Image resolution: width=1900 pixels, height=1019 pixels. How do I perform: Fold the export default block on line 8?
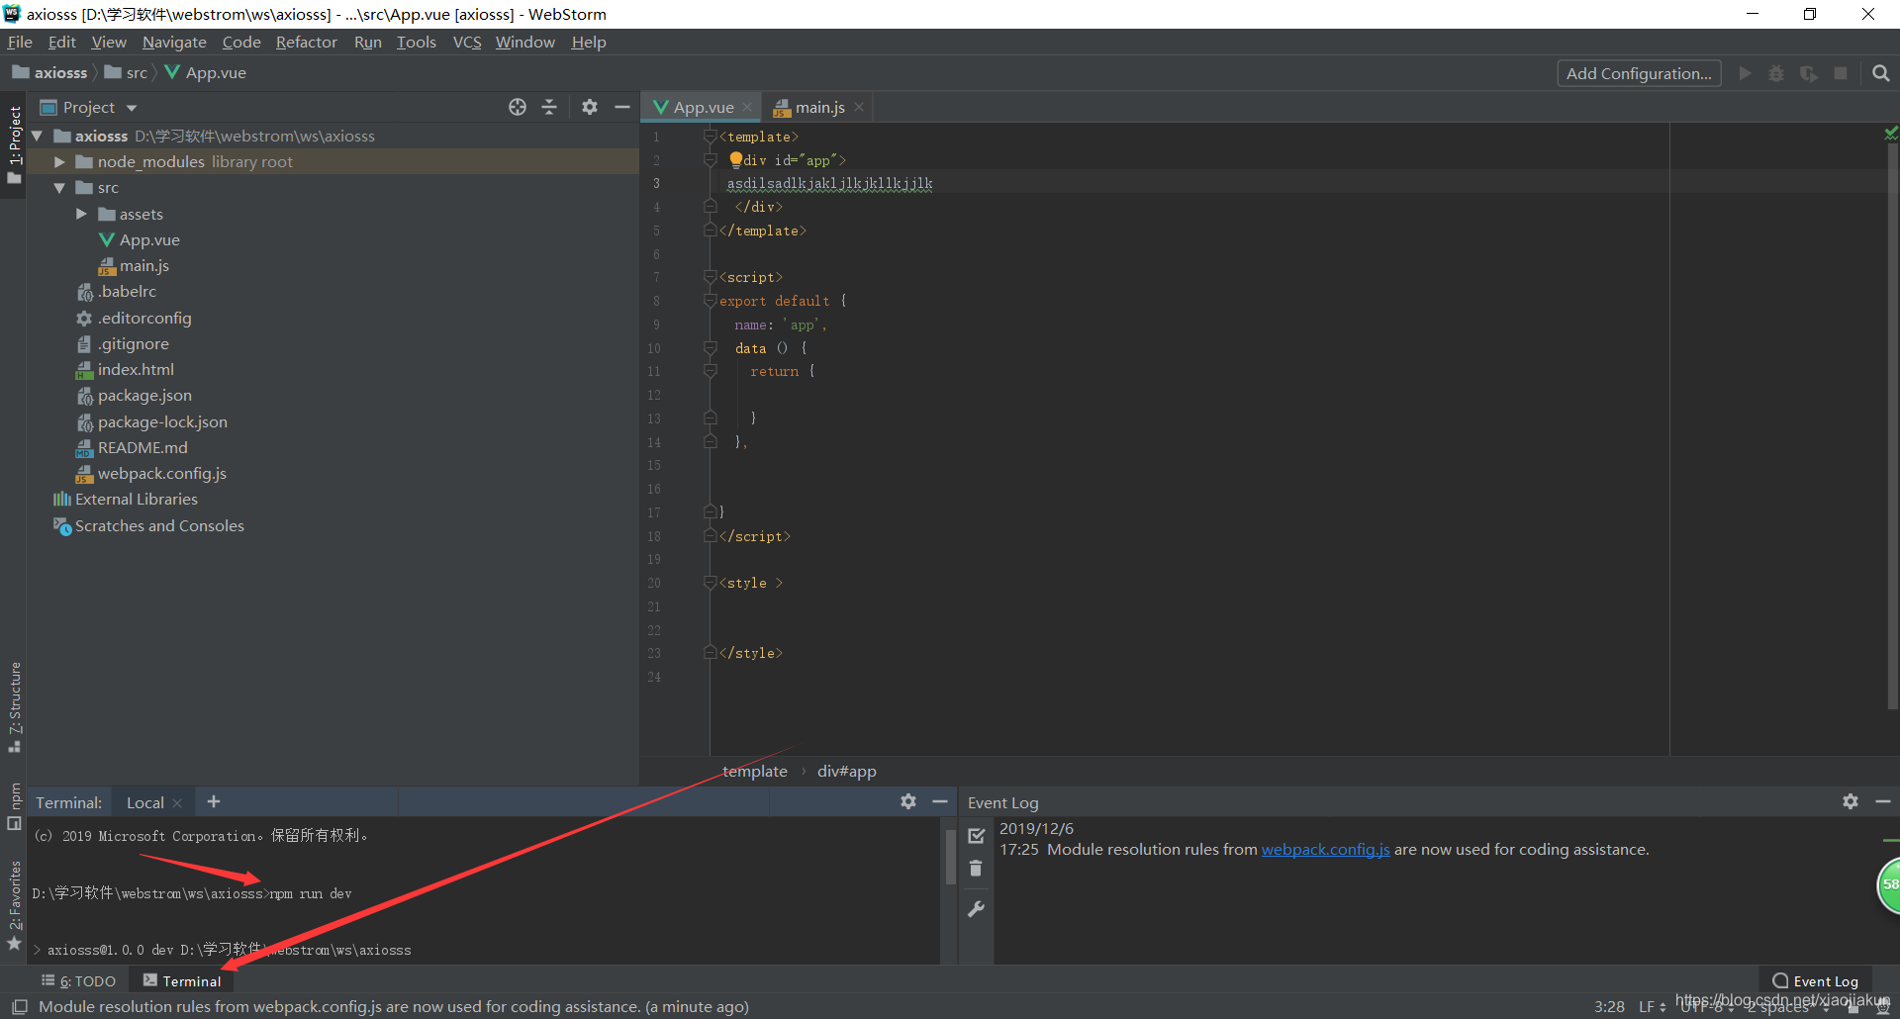(x=710, y=300)
